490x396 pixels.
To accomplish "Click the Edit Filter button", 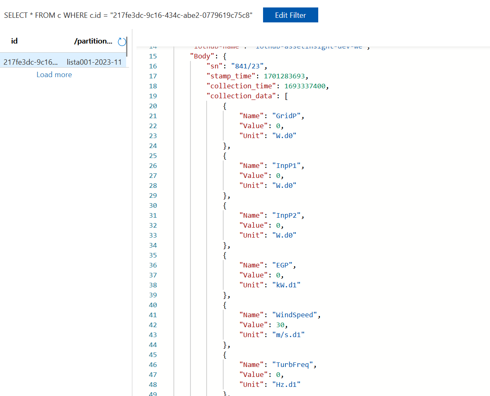I will pos(290,15).
